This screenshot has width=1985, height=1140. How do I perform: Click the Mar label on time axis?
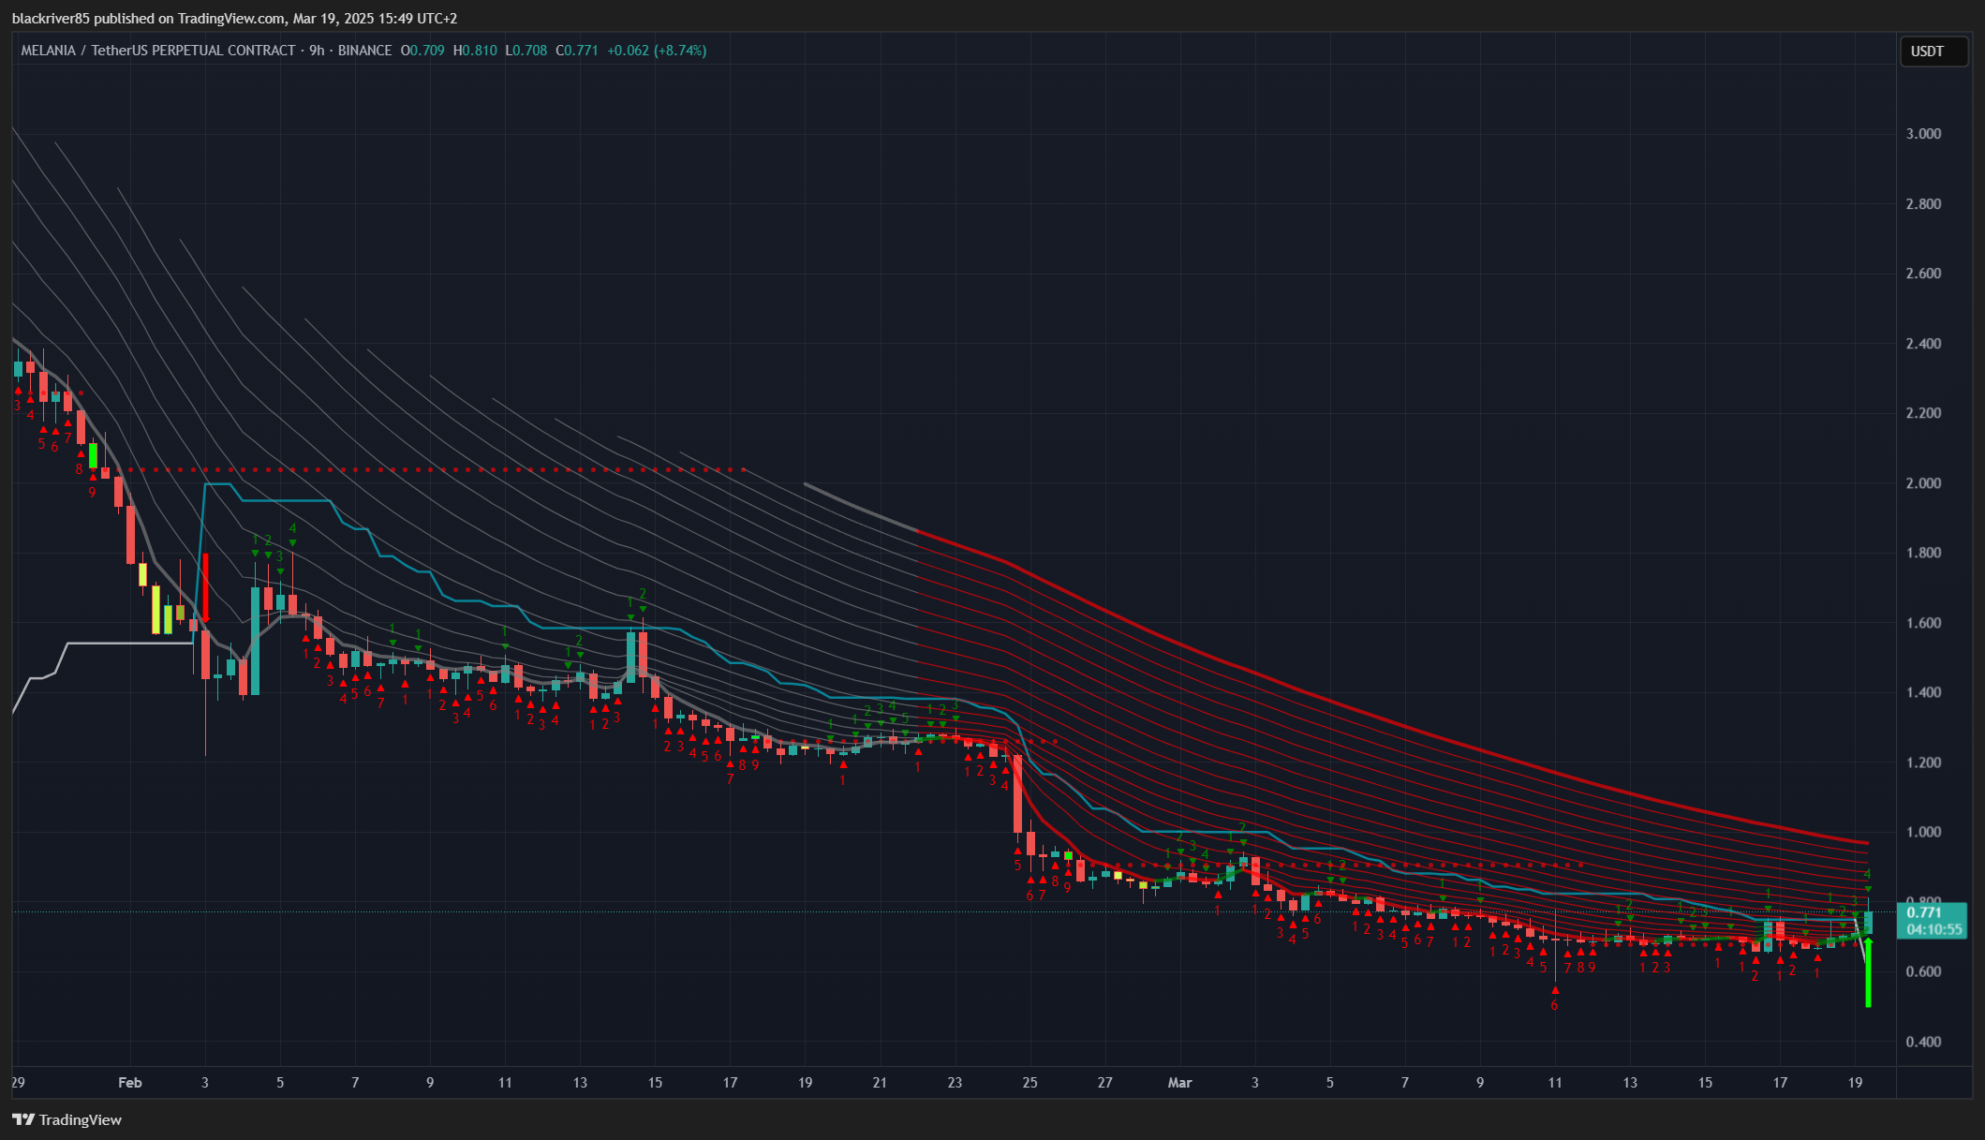point(1180,1083)
